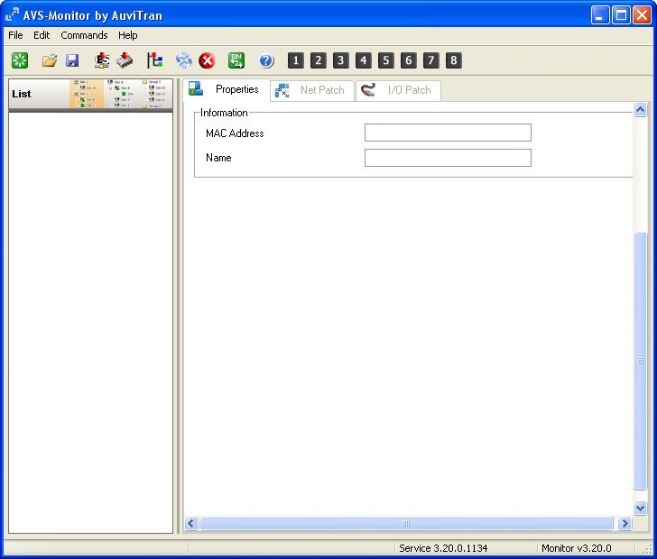Open the File menu
This screenshot has height=559, width=657.
coord(15,35)
